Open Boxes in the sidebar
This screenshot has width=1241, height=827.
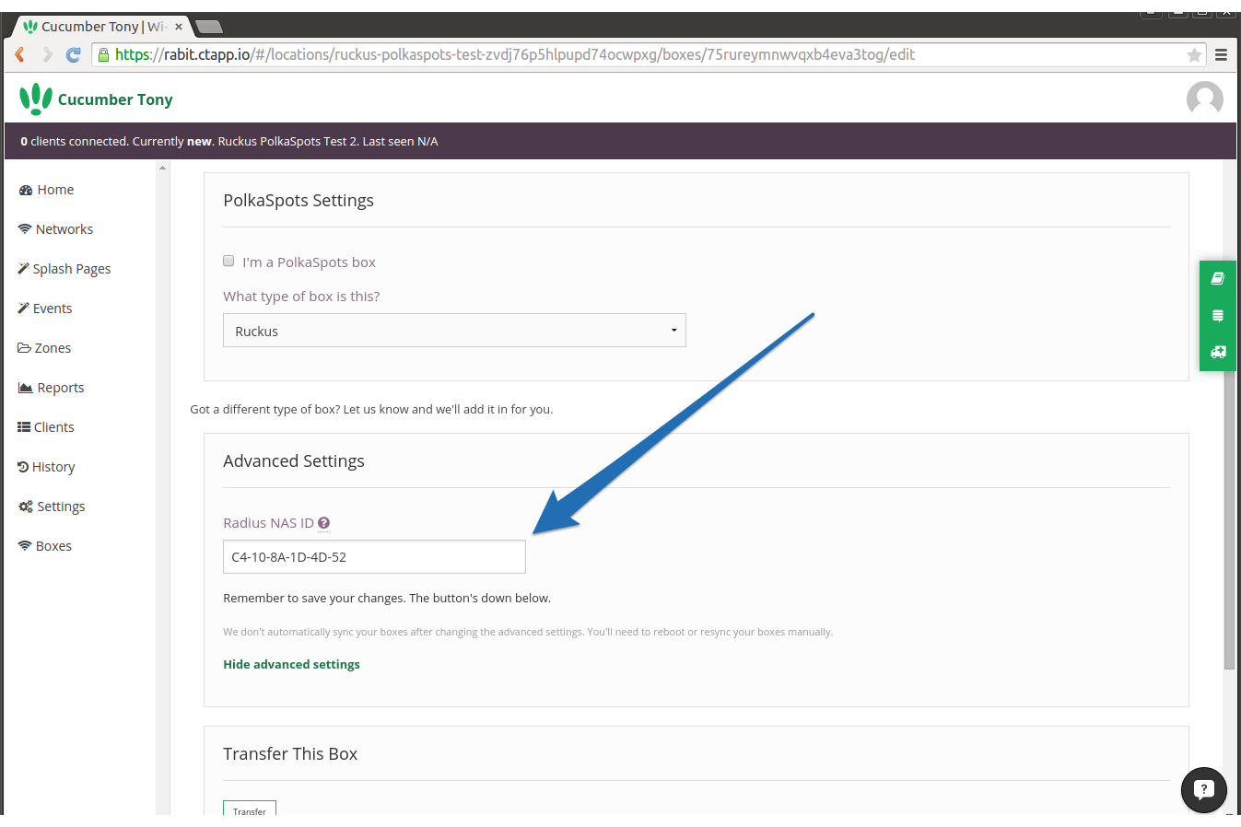[x=44, y=546]
